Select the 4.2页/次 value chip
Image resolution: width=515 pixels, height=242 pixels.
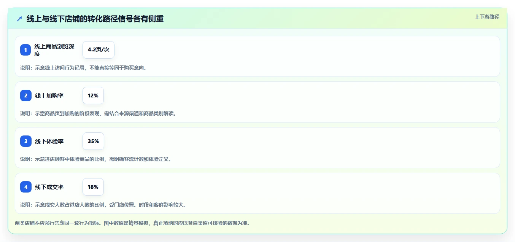click(x=99, y=50)
